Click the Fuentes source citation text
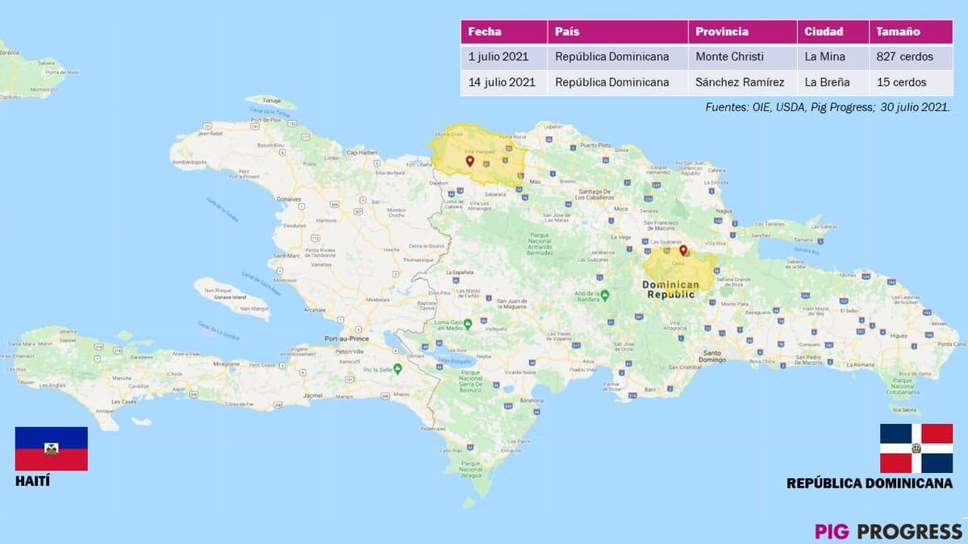 (x=828, y=106)
